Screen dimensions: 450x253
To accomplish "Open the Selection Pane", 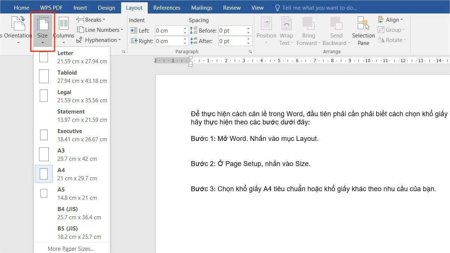I will [x=363, y=31].
